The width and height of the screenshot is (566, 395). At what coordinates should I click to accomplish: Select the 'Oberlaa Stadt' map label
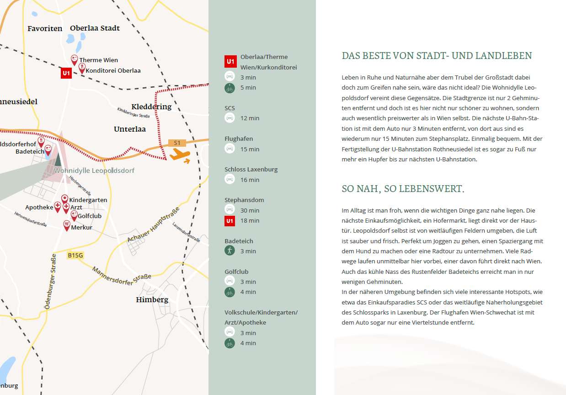pos(95,28)
